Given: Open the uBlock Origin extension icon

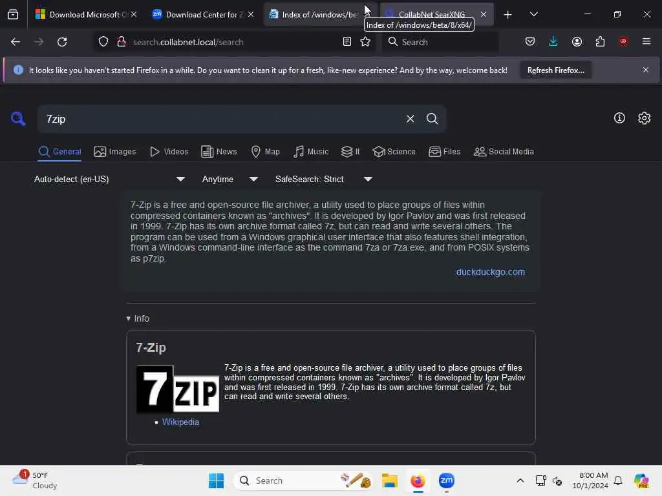Looking at the screenshot, I should (x=623, y=41).
